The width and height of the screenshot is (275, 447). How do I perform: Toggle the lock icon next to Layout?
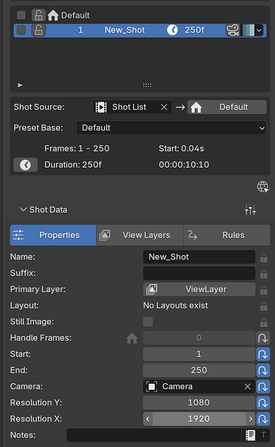[264, 306]
